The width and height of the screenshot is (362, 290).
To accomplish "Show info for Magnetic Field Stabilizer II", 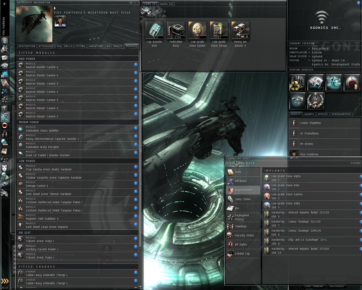I will click(136, 216).
